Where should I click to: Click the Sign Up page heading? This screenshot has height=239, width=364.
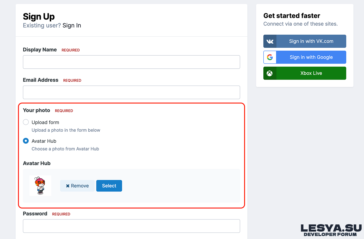pos(39,17)
